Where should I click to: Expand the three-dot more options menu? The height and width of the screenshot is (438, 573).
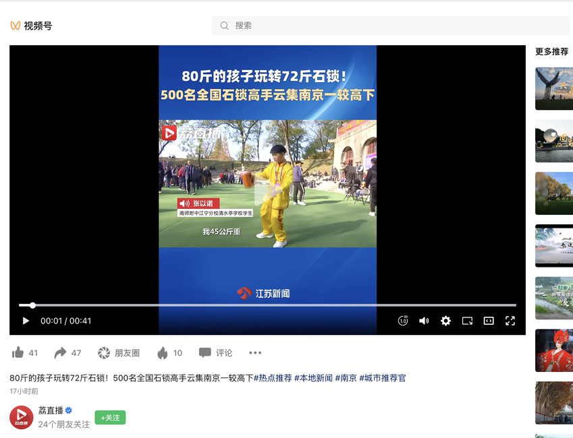(x=254, y=352)
